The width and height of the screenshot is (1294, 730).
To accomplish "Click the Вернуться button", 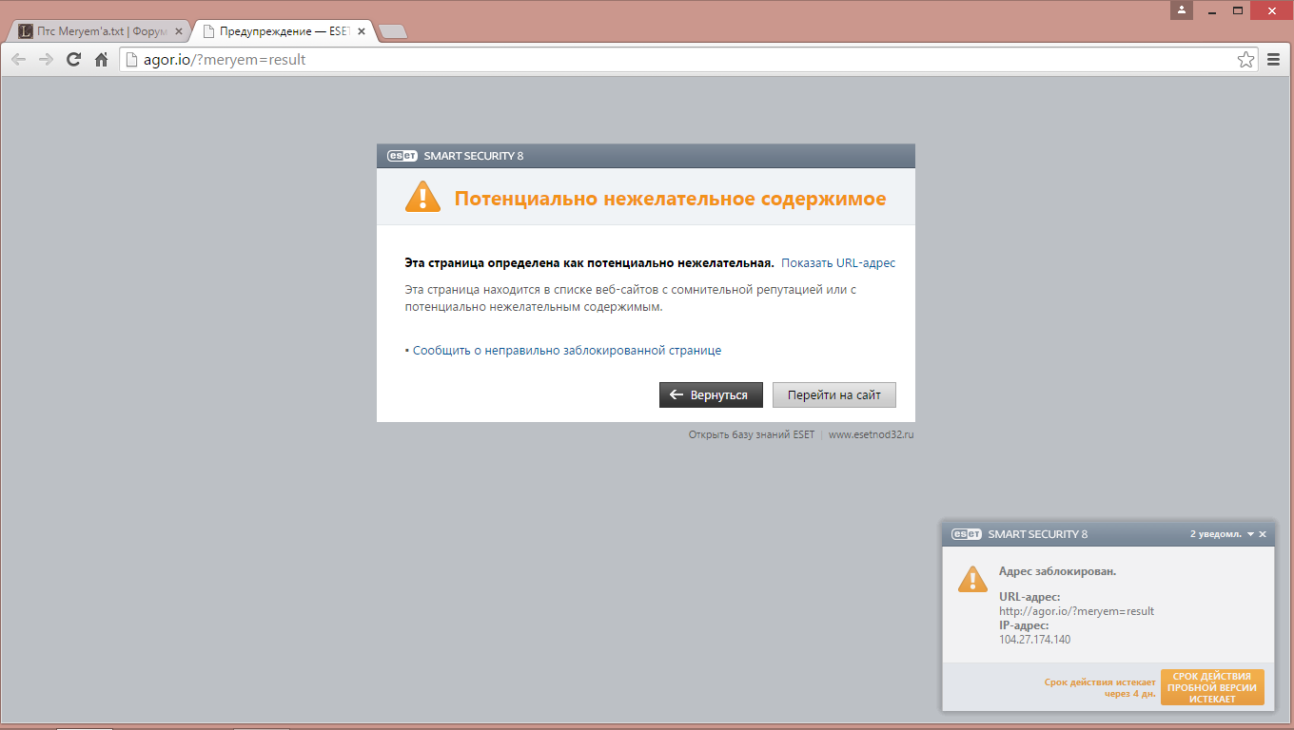I will (x=711, y=395).
